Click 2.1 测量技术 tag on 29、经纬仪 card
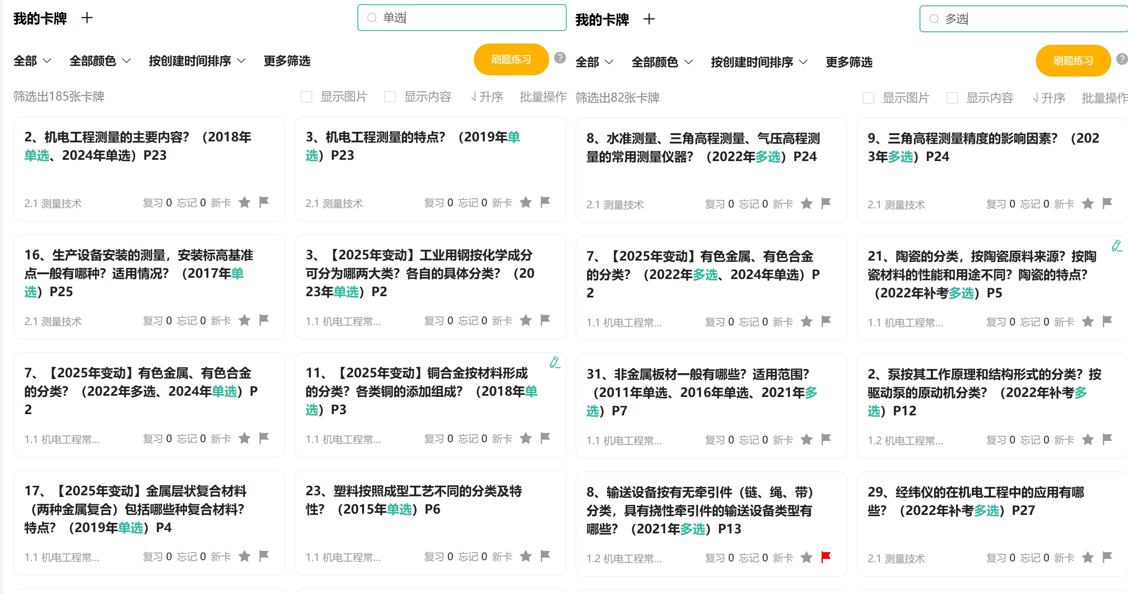Image resolution: width=1128 pixels, height=594 pixels. 896,558
